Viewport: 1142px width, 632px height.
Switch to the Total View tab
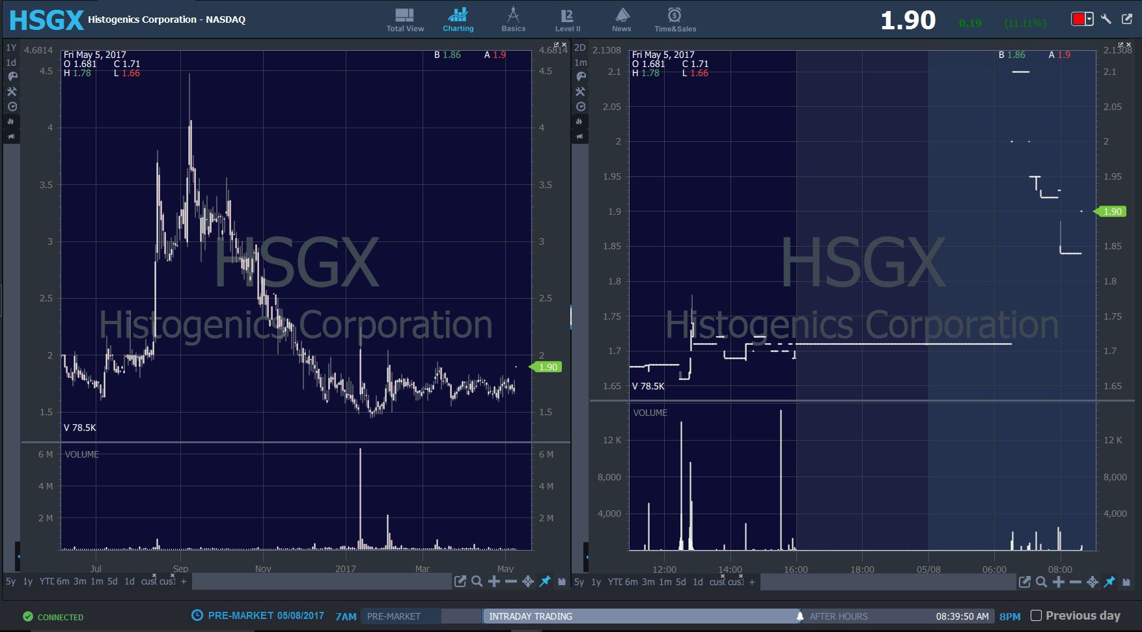point(405,20)
